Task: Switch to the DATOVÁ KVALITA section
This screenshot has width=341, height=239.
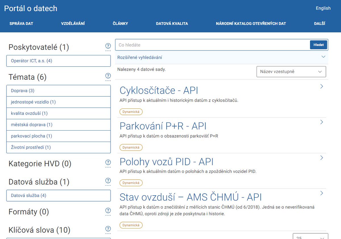Action: coord(172,23)
